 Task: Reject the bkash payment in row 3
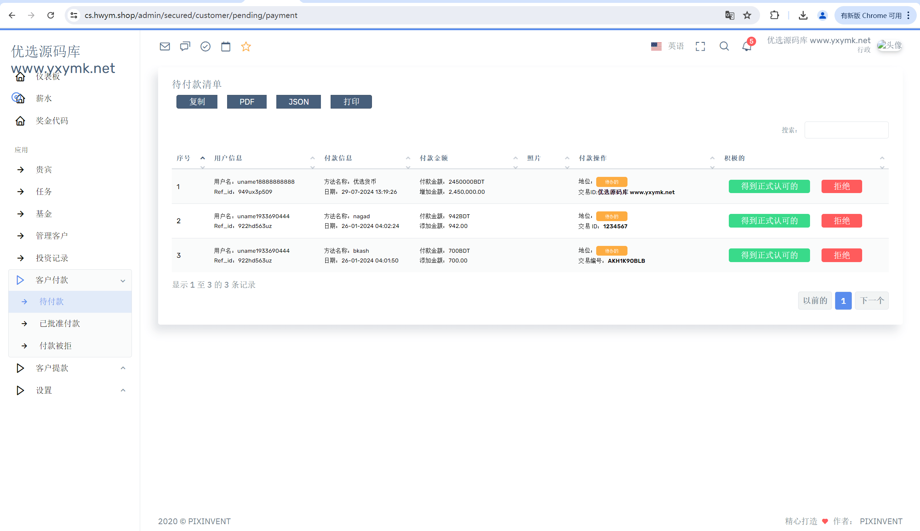842,255
